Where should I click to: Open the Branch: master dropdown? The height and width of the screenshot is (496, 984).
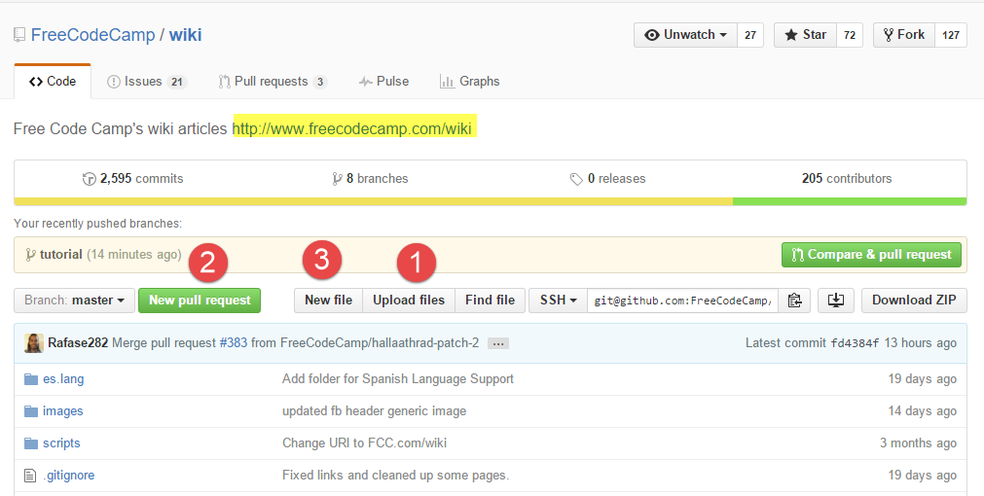click(74, 301)
